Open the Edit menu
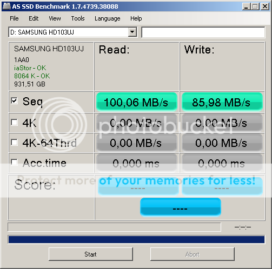272x269 pixels. click(34, 18)
